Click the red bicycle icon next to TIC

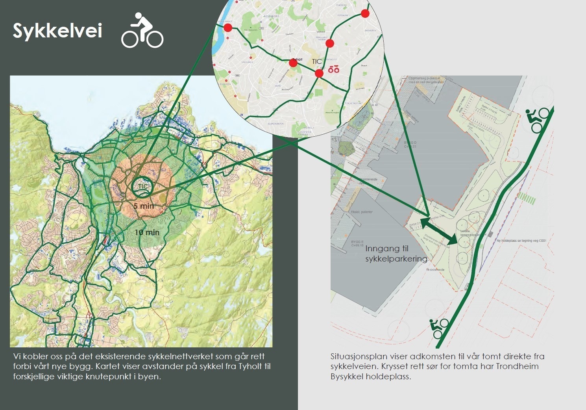tap(334, 70)
